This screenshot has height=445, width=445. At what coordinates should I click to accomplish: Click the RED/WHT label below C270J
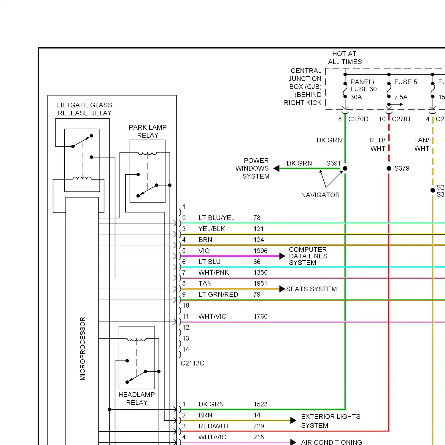click(378, 144)
